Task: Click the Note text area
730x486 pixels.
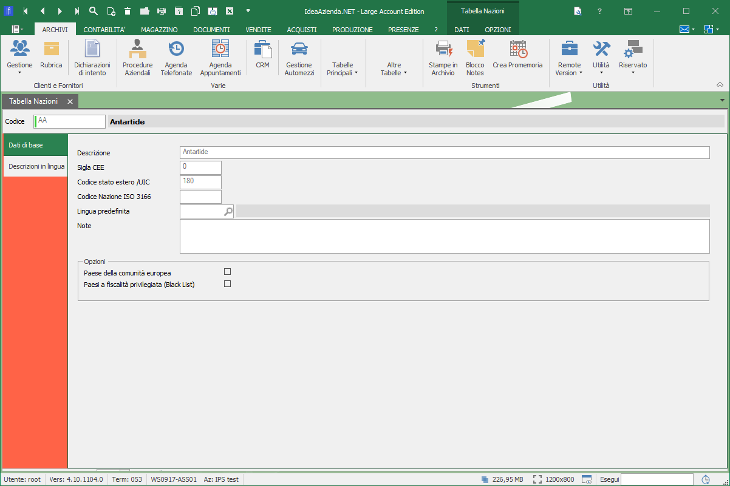Action: point(445,236)
